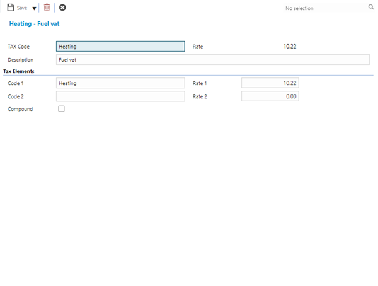Click the circled X cancel icon
Image resolution: width=378 pixels, height=286 pixels.
62,8
